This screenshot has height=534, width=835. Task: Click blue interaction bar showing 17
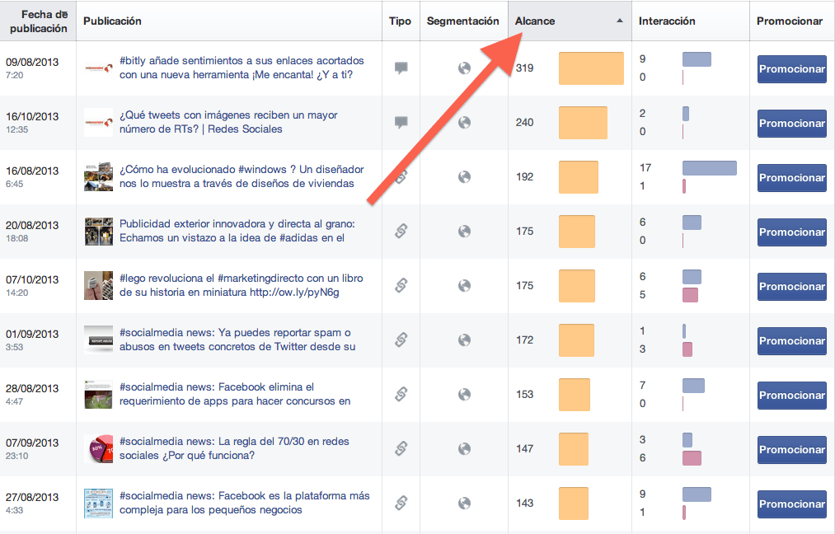click(x=709, y=168)
